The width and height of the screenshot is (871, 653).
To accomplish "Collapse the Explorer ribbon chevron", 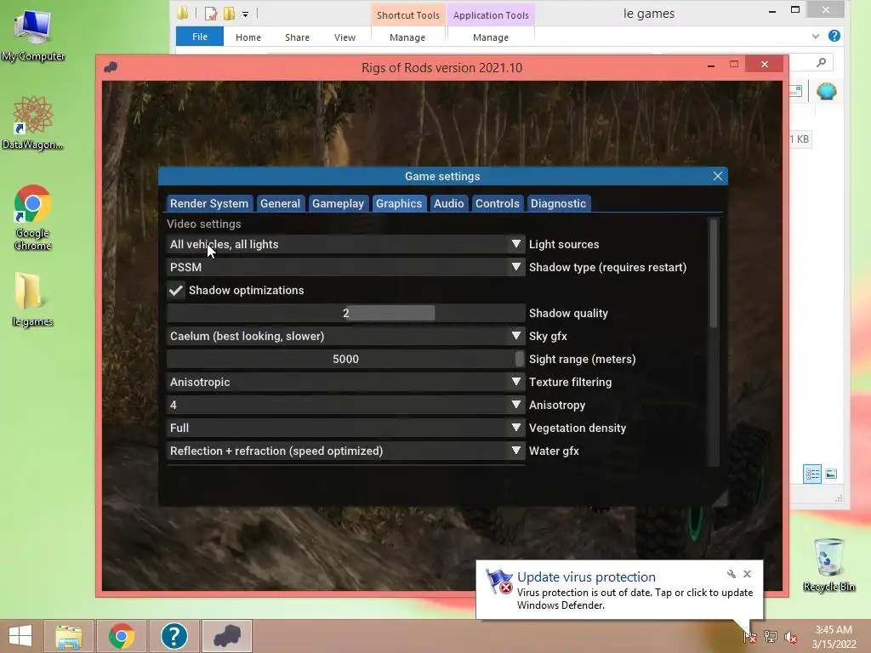I will point(815,36).
